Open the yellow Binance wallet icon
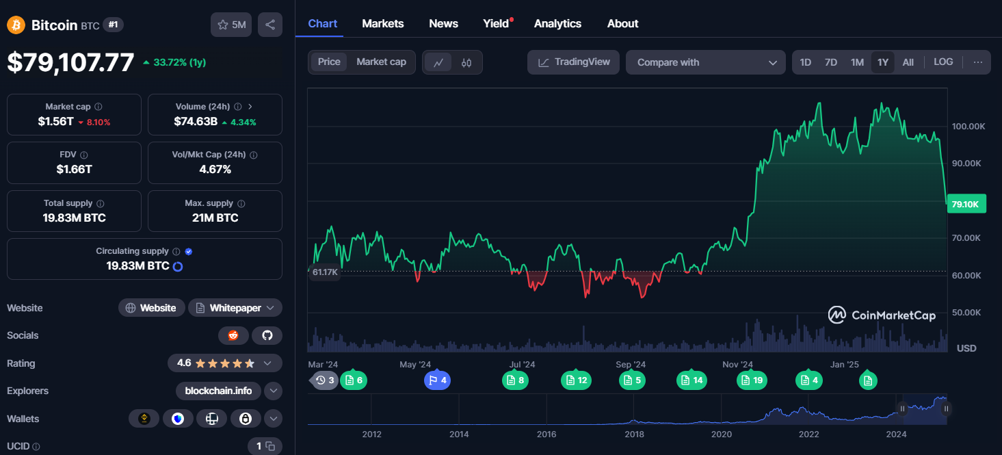1002x455 pixels. [x=144, y=418]
